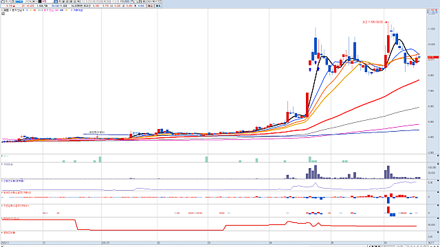Click the trading volume value in the quote bar

pyautogui.click(x=42, y=5)
